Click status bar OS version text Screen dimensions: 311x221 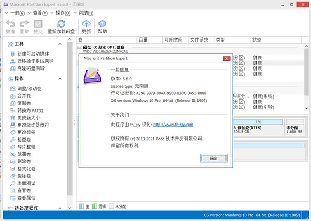[252, 215]
